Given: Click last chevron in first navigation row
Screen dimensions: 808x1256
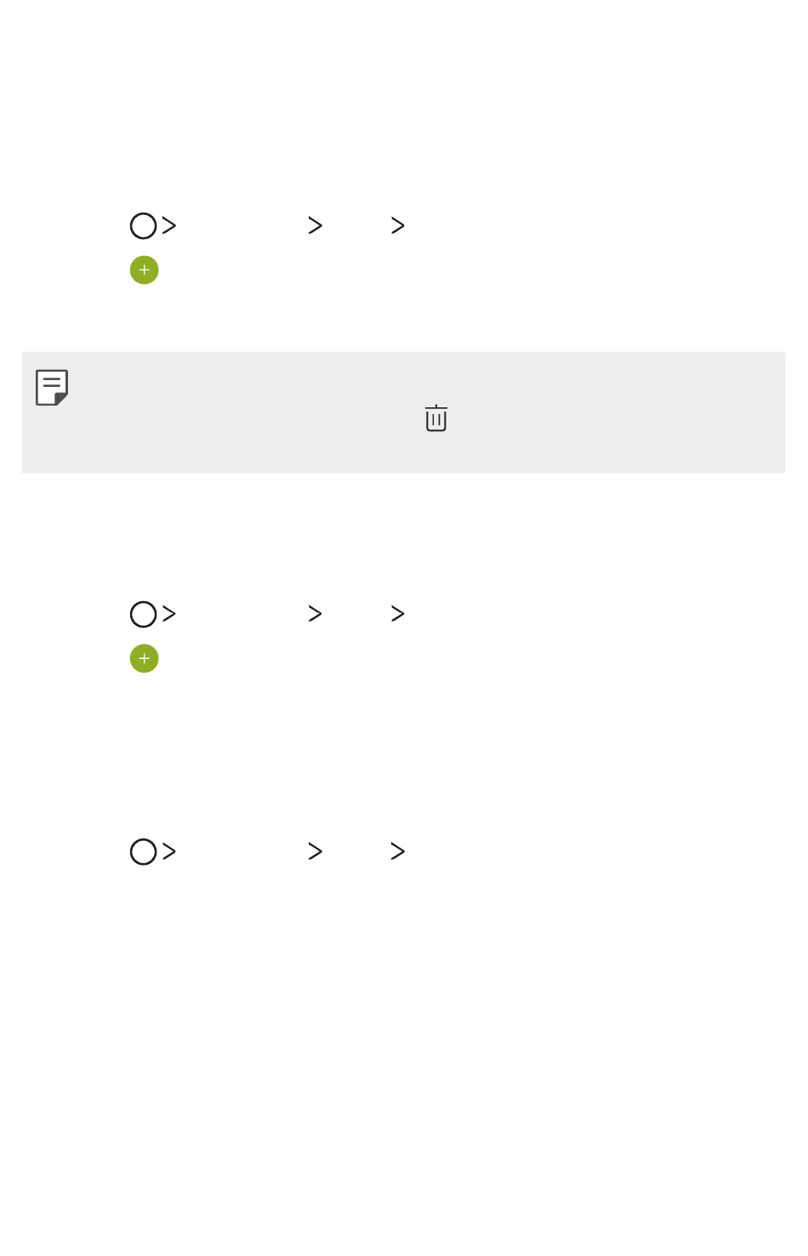Looking at the screenshot, I should pyautogui.click(x=398, y=225).
